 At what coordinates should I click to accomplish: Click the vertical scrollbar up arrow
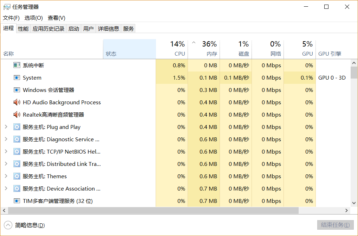click(x=354, y=63)
